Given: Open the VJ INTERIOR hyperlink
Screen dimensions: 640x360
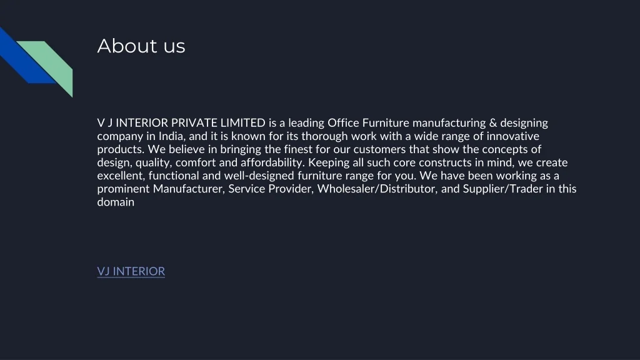Looking at the screenshot, I should click(131, 271).
